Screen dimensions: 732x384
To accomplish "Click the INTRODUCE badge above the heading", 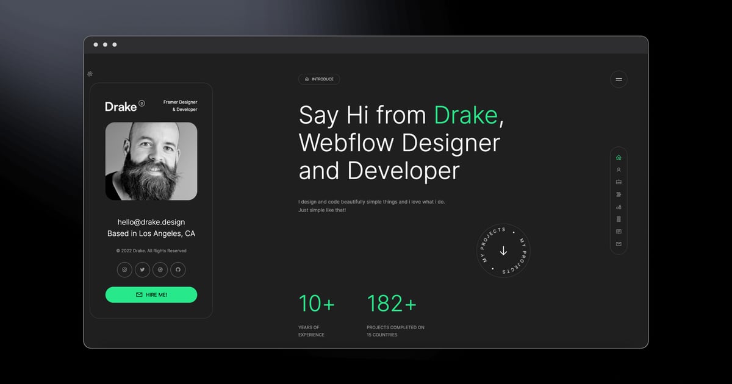I will (319, 79).
